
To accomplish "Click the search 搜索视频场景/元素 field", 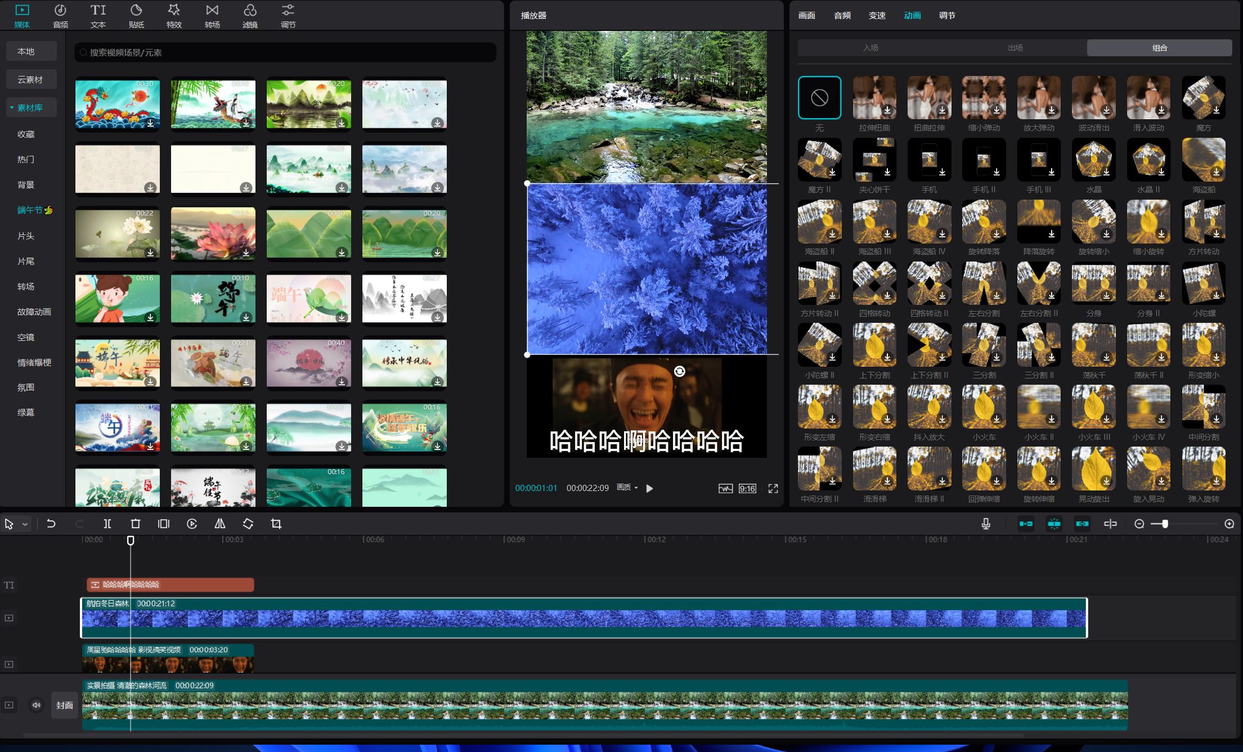I will point(285,52).
